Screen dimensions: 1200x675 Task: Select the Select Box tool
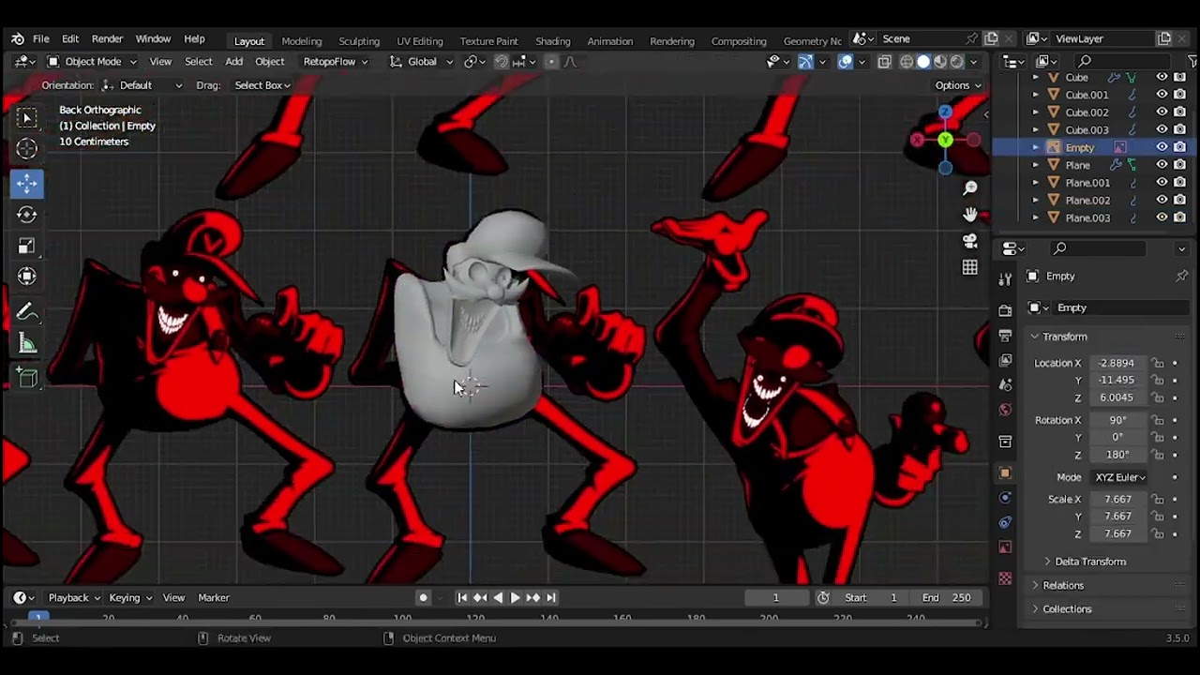pos(26,116)
